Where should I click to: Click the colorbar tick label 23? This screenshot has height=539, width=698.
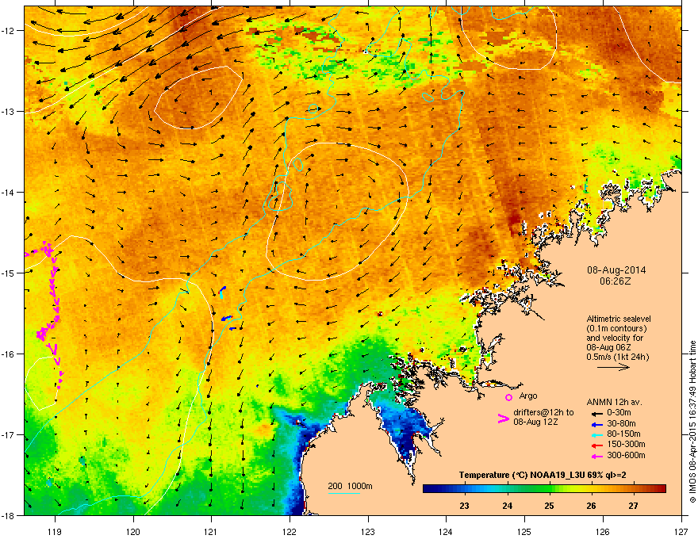click(x=464, y=506)
